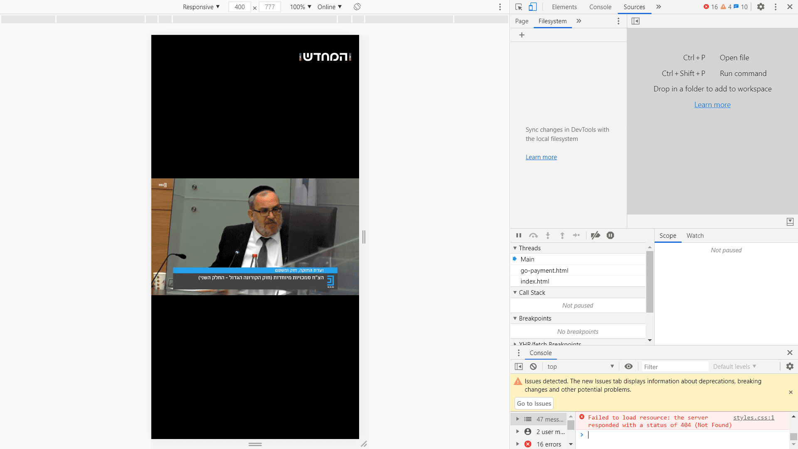Open DevTools settings gear
The image size is (798, 449).
(761, 7)
